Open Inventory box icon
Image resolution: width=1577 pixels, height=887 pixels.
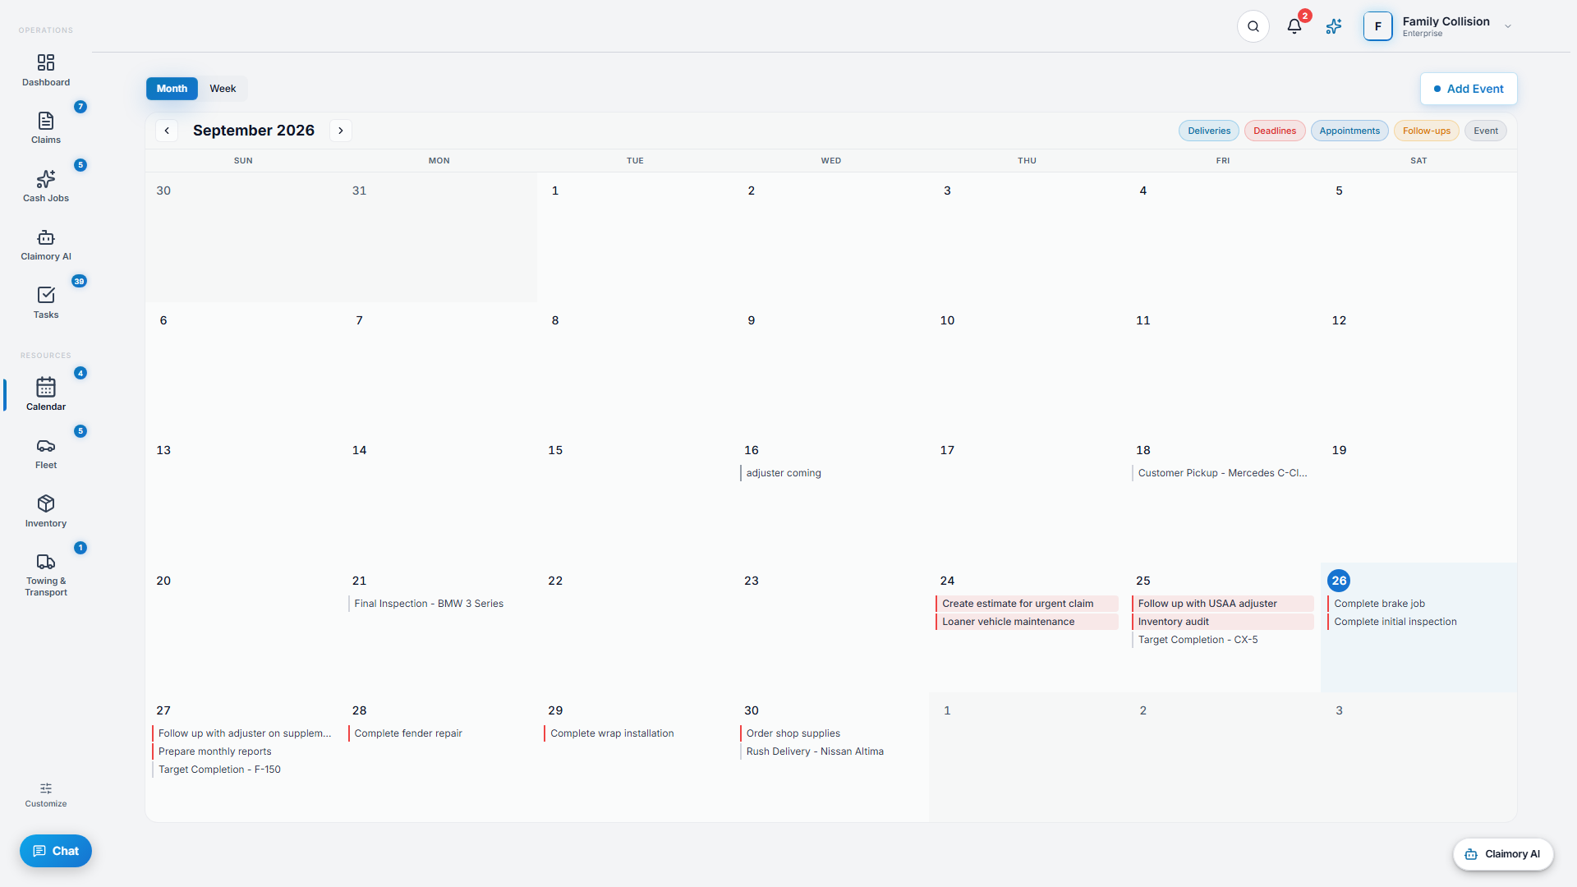click(46, 503)
